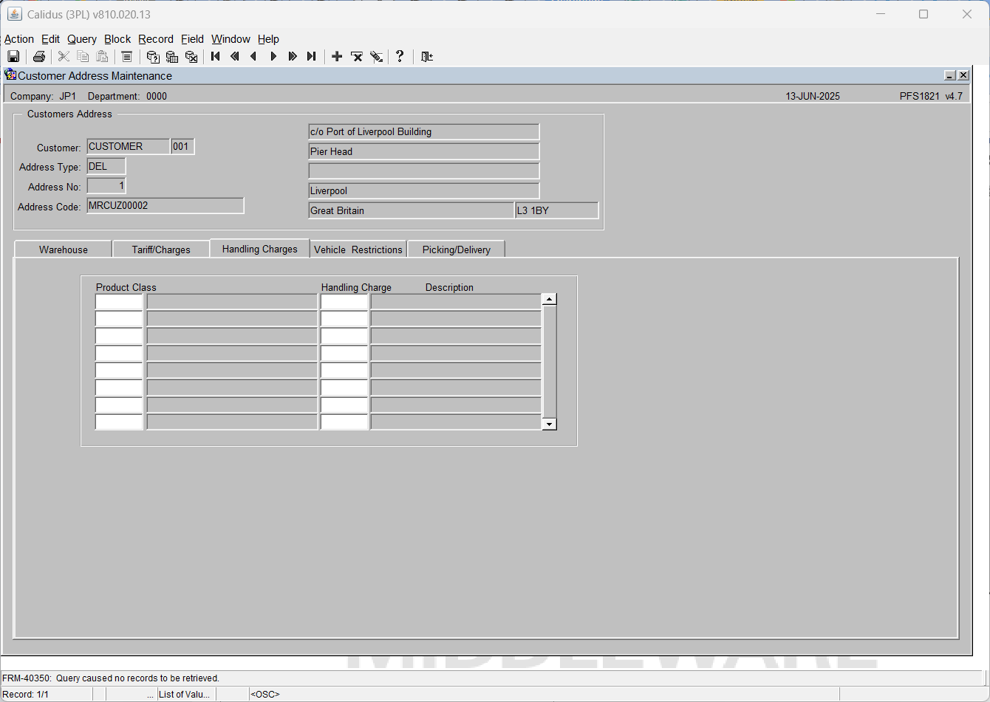The width and height of the screenshot is (990, 702).
Task: Switch to the Tariff/Charges tab
Action: [161, 250]
